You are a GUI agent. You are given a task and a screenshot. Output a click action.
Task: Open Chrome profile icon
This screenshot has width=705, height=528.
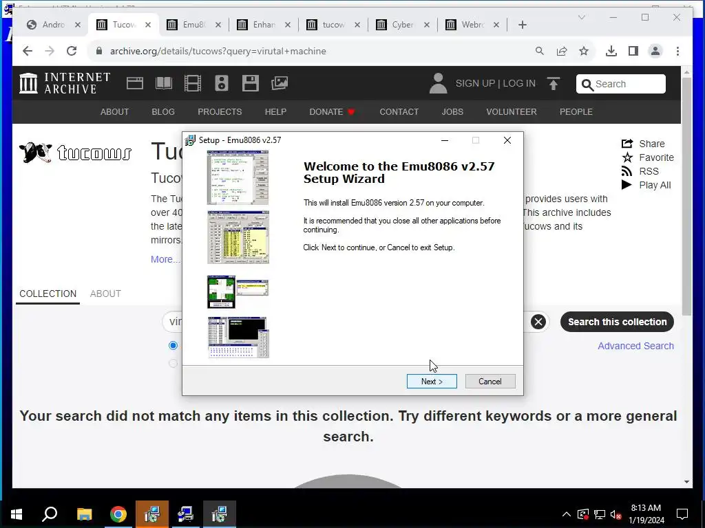pyautogui.click(x=655, y=51)
